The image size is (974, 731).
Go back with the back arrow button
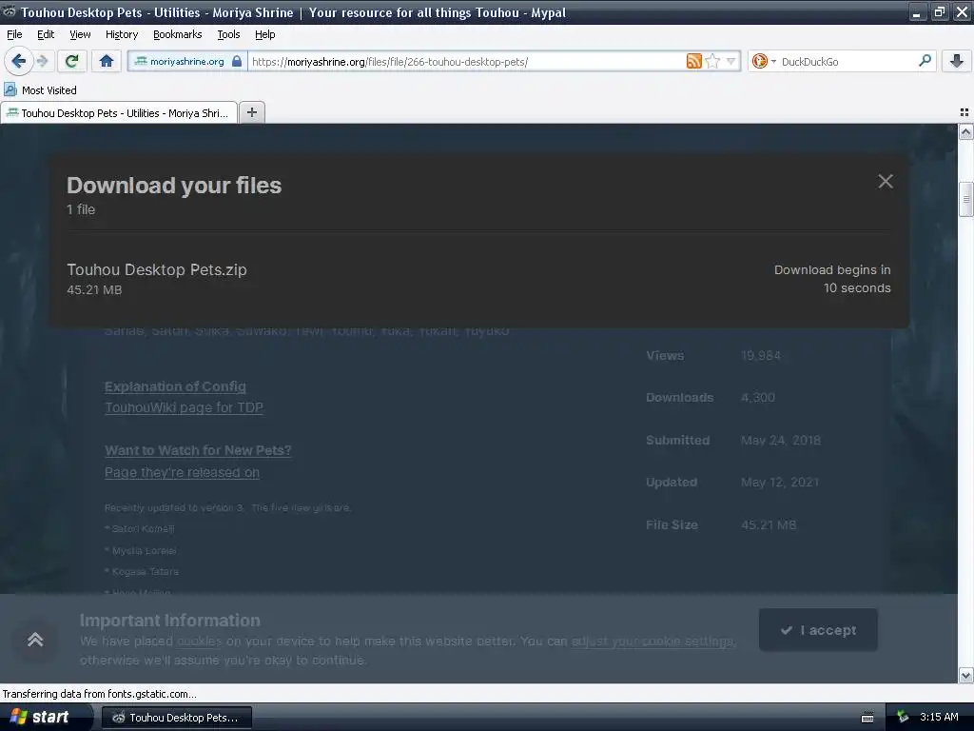[x=18, y=61]
